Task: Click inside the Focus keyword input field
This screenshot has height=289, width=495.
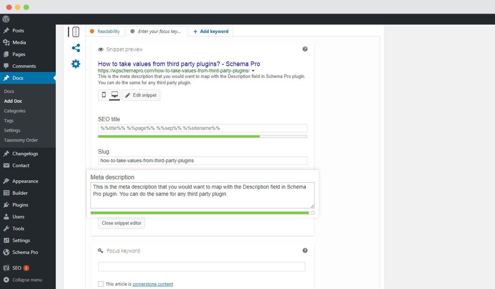Action: point(201,266)
